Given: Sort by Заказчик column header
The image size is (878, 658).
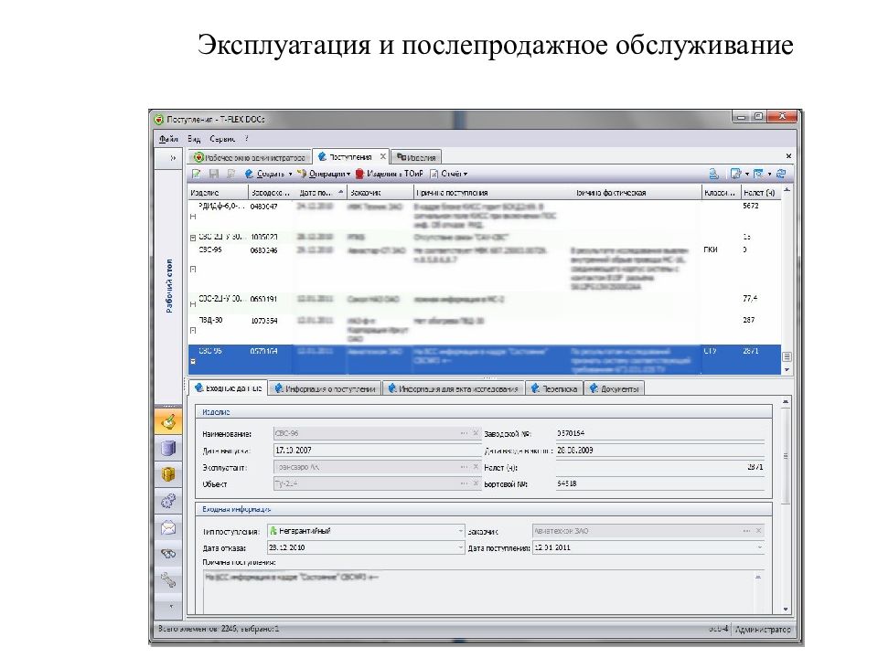Looking at the screenshot, I should click(380, 193).
